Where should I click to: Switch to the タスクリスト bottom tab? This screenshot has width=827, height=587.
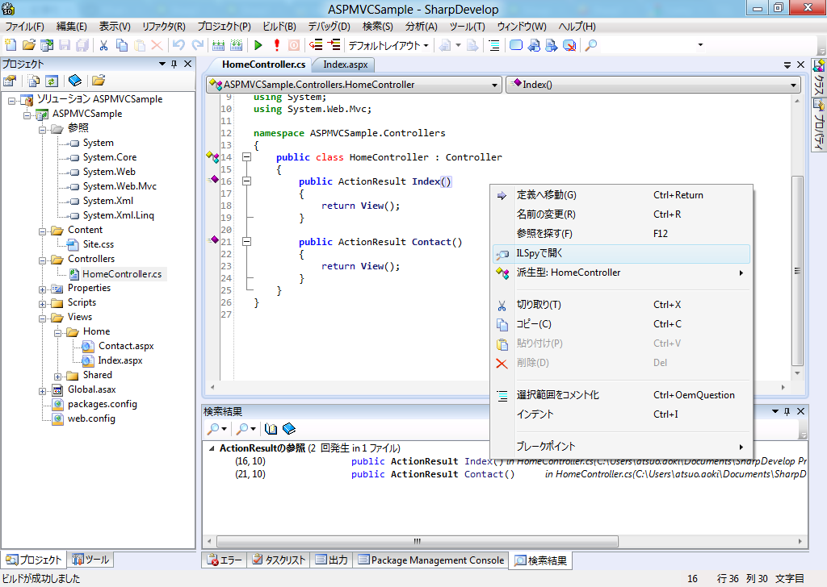(279, 560)
